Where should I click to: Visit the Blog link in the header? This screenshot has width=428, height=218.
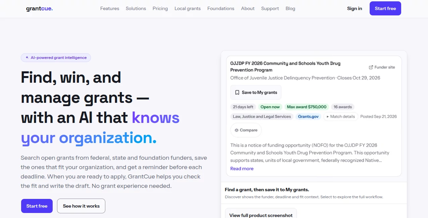[290, 9]
